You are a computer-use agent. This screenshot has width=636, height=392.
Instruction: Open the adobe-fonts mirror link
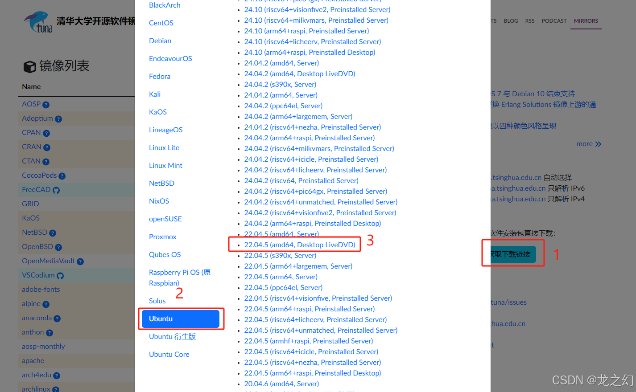(x=41, y=289)
